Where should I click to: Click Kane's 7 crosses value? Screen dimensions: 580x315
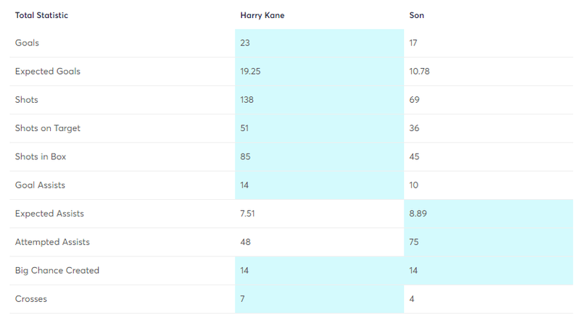(242, 299)
